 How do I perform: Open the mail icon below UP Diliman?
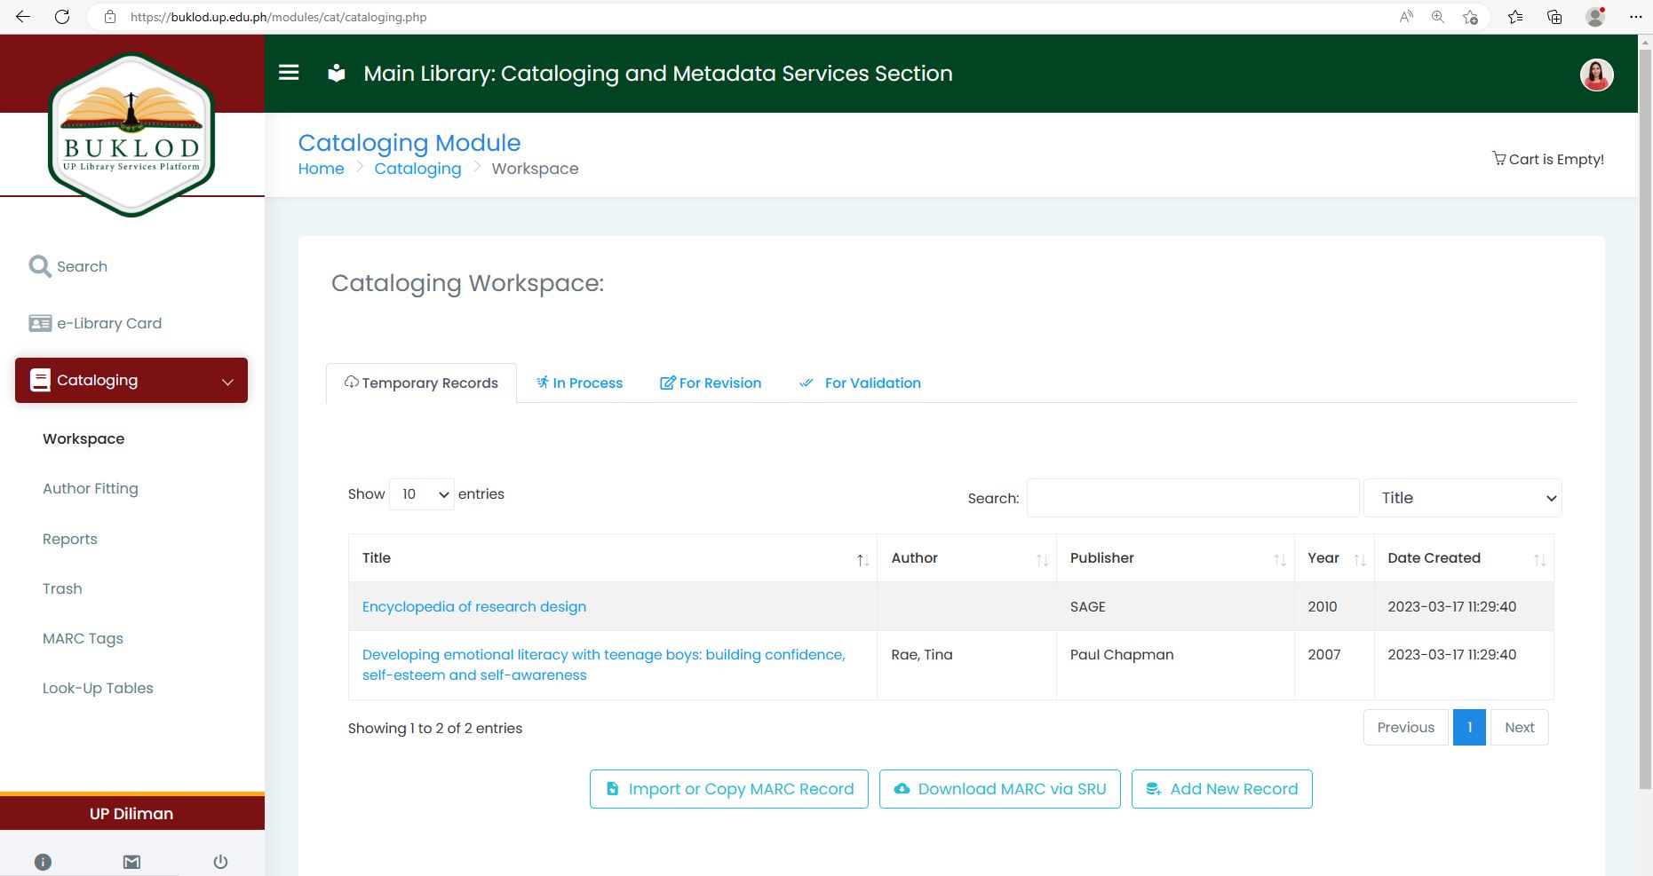pyautogui.click(x=131, y=861)
